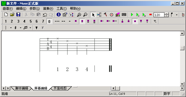Click the black down-triangle marker icon
The image size is (186, 97).
coord(37,28)
